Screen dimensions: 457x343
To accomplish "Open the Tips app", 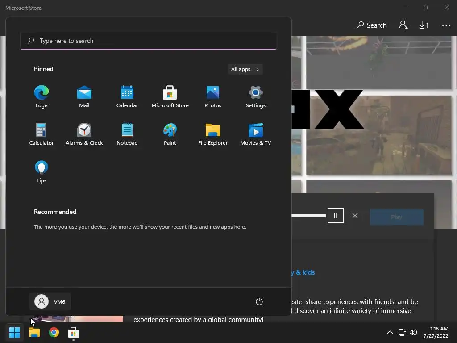I will [42, 171].
